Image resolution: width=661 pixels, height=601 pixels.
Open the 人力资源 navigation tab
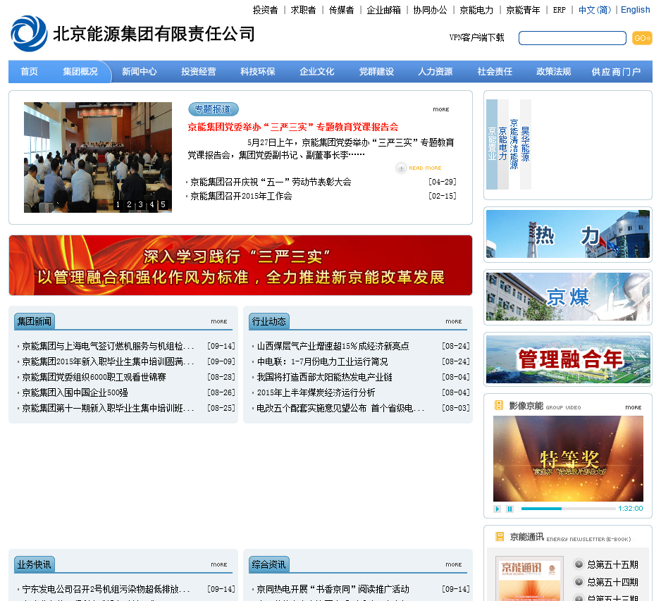435,72
